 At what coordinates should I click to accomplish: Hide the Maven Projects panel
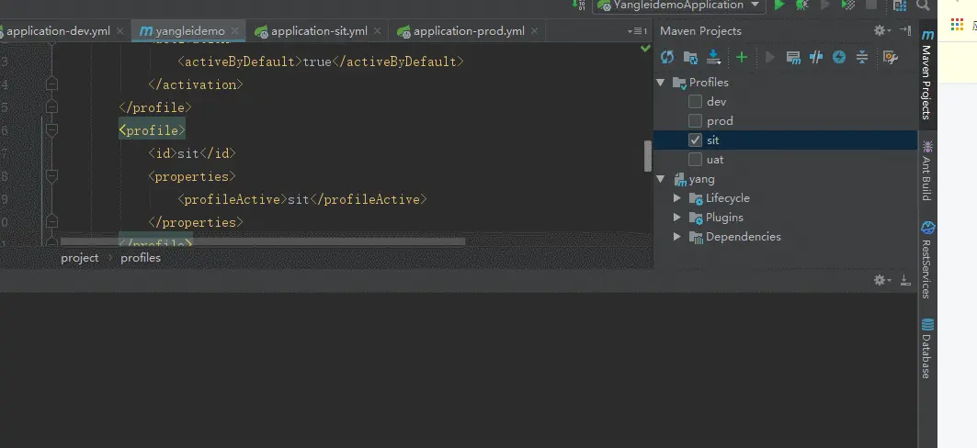click(x=905, y=30)
